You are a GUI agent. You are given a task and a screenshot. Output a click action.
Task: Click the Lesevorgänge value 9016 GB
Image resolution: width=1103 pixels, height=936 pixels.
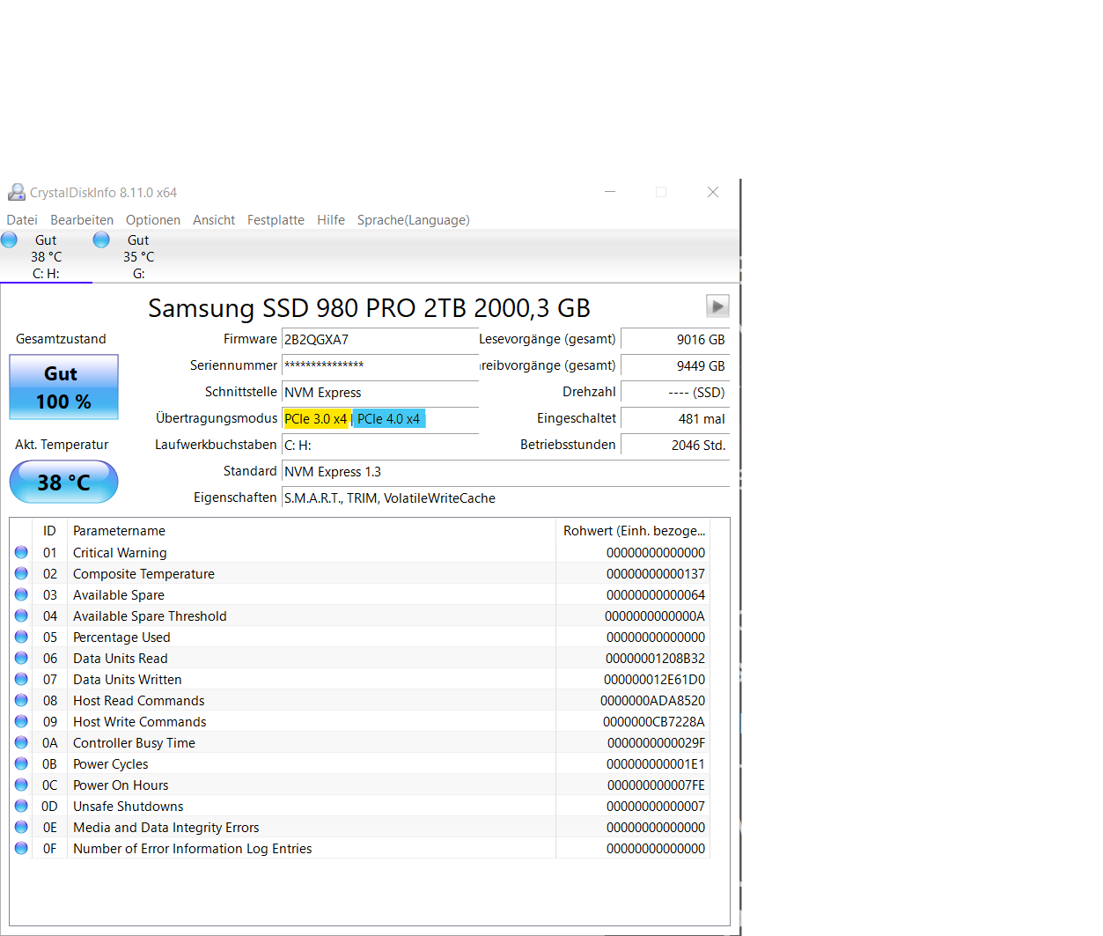[675, 340]
